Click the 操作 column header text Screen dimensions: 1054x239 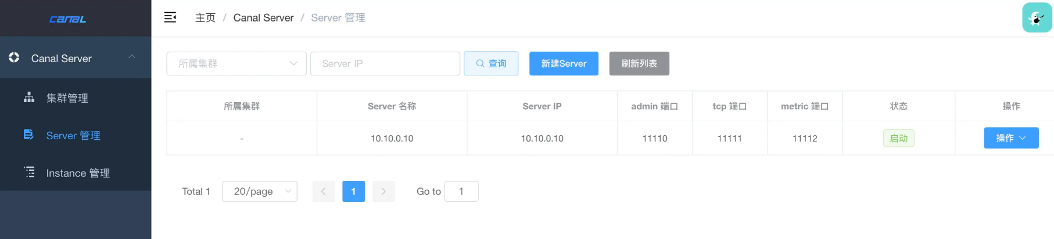coord(1012,106)
